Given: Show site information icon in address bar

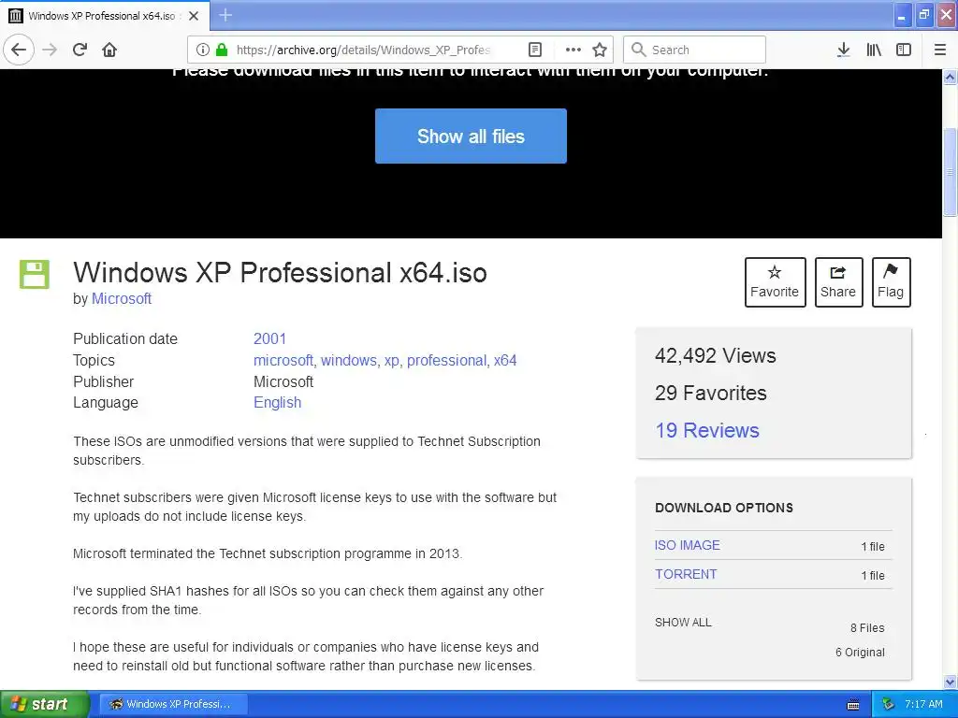Looking at the screenshot, I should 203,50.
